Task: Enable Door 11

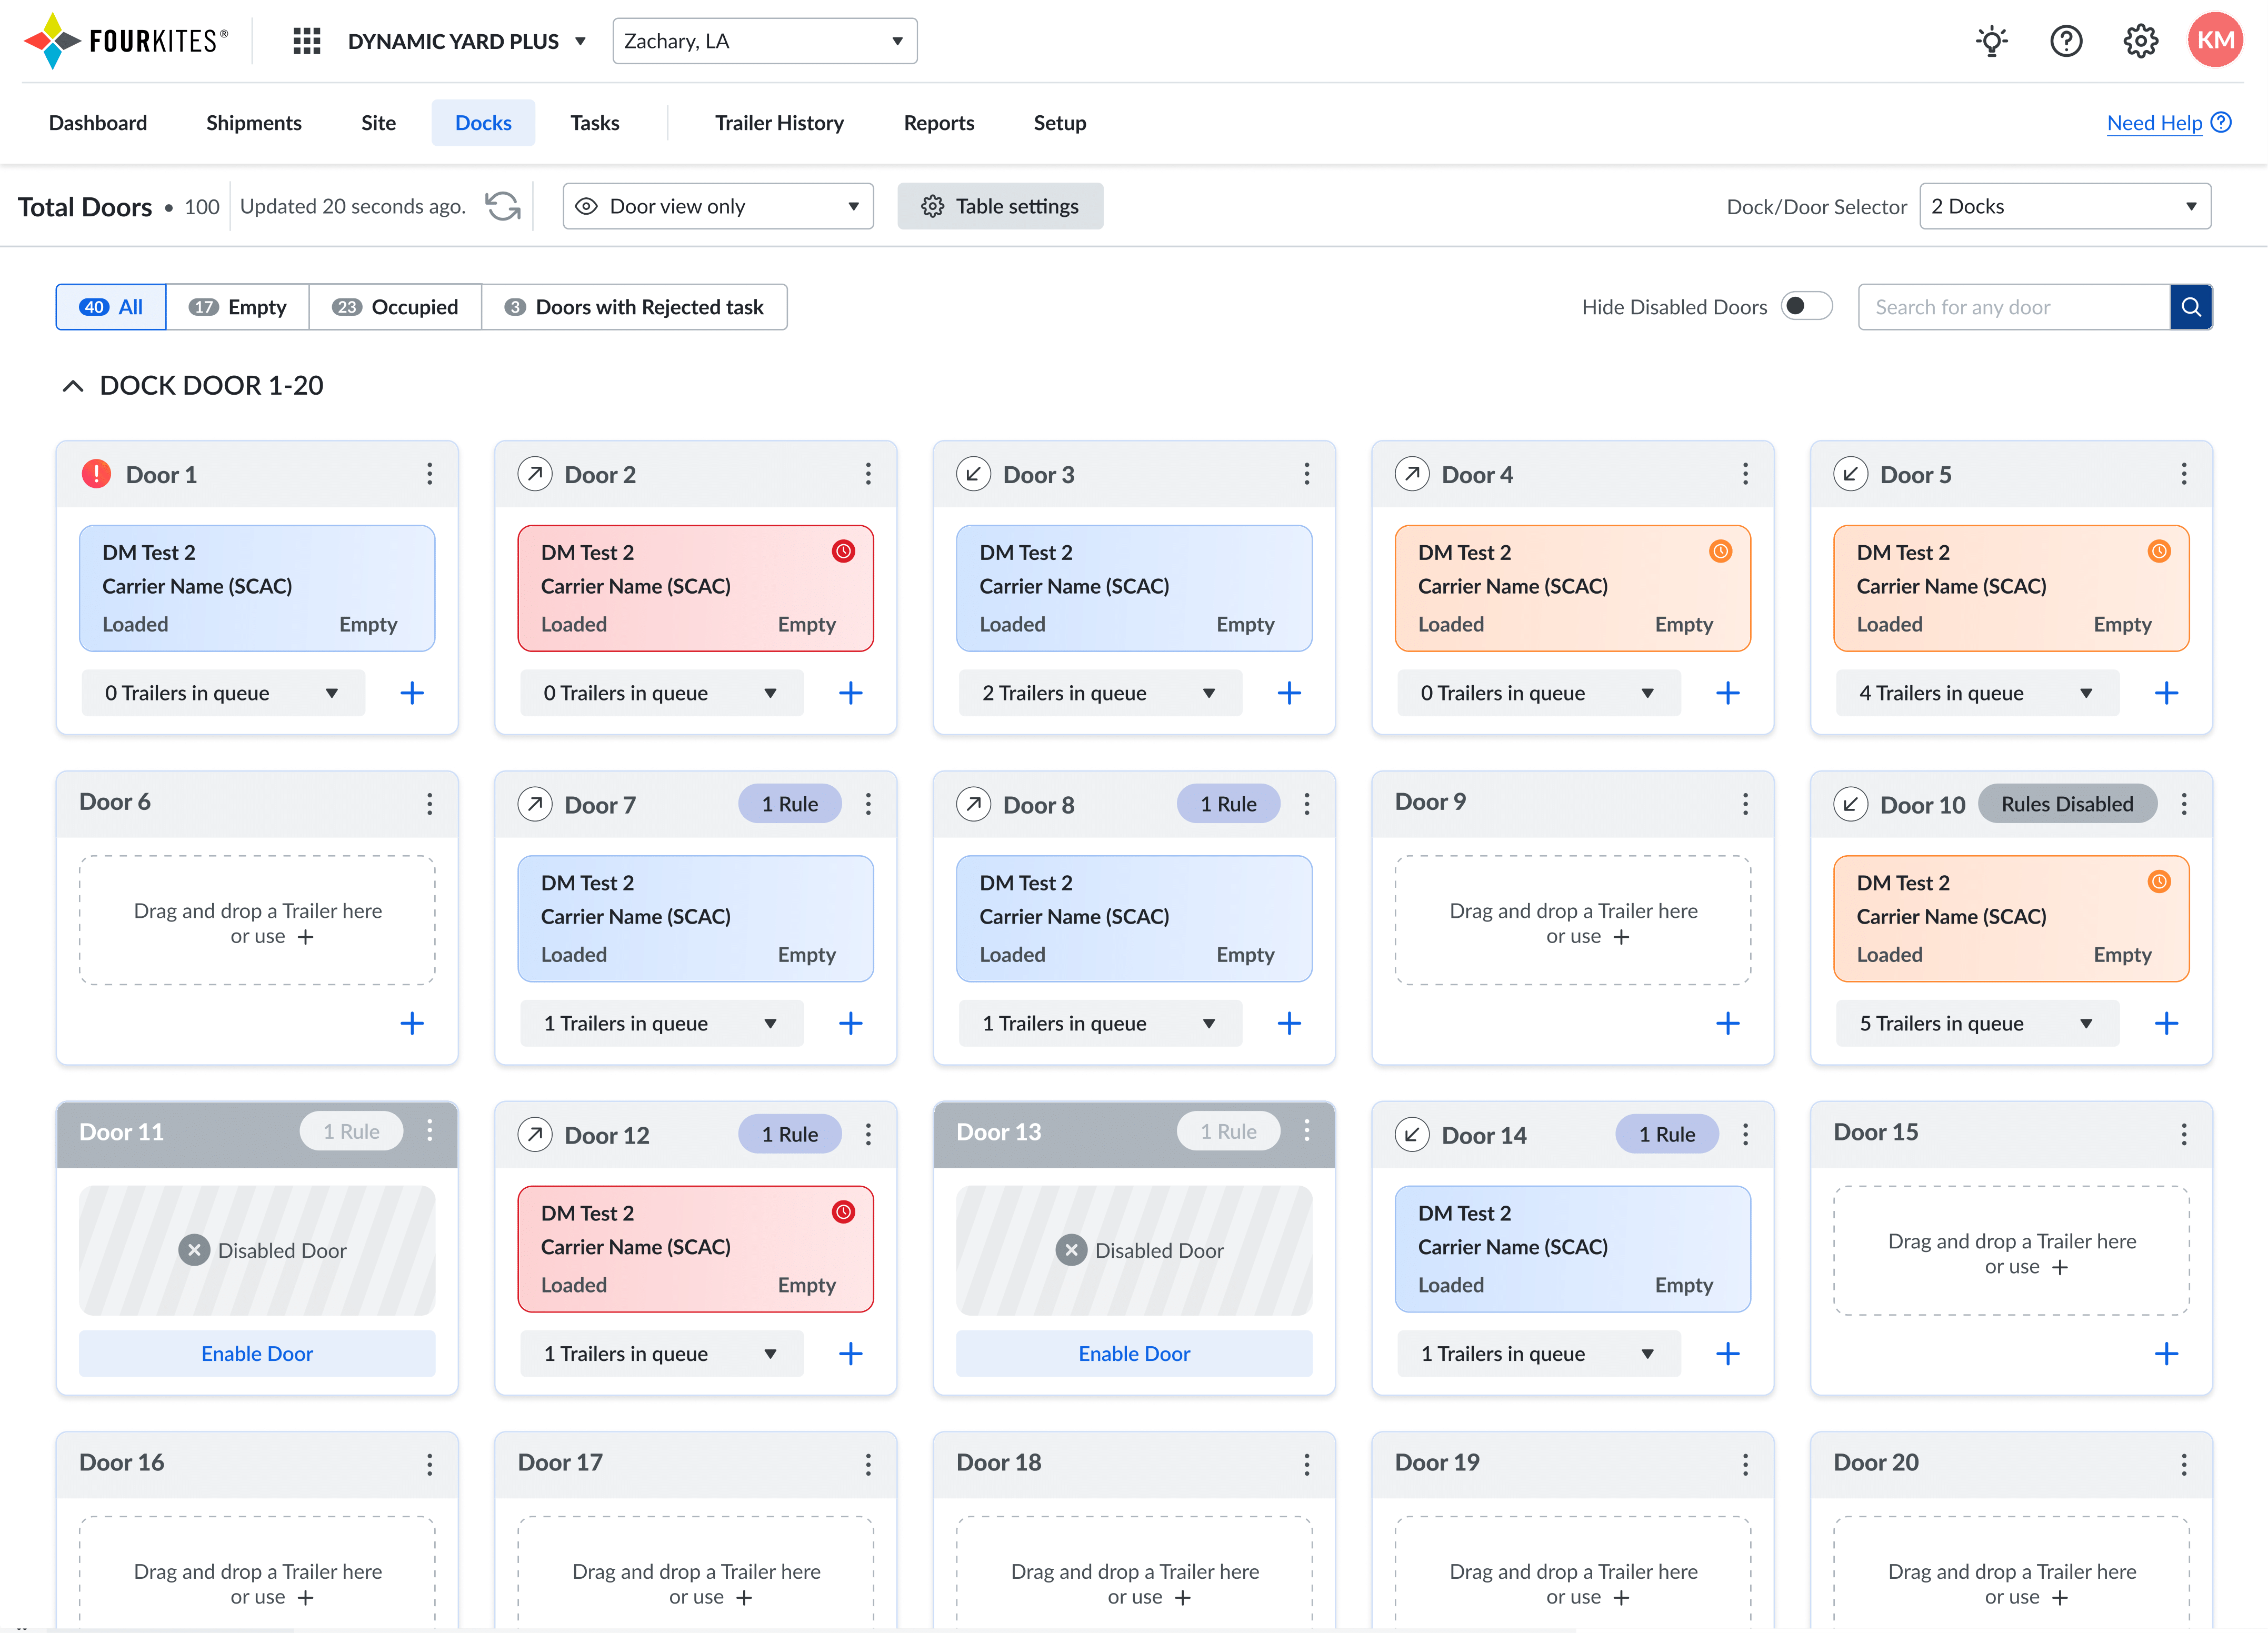Action: [257, 1354]
